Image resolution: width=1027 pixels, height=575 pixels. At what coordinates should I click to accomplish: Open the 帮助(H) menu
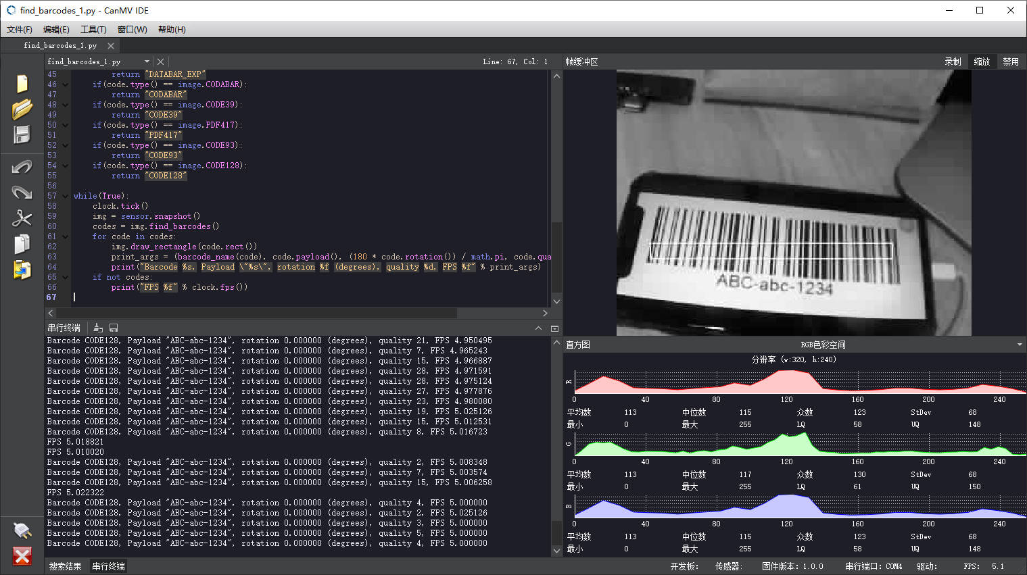pyautogui.click(x=172, y=30)
